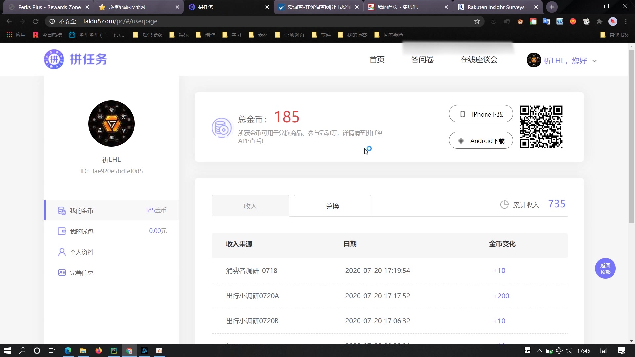Switch to the 收入 tab
The width and height of the screenshot is (635, 357).
[250, 206]
